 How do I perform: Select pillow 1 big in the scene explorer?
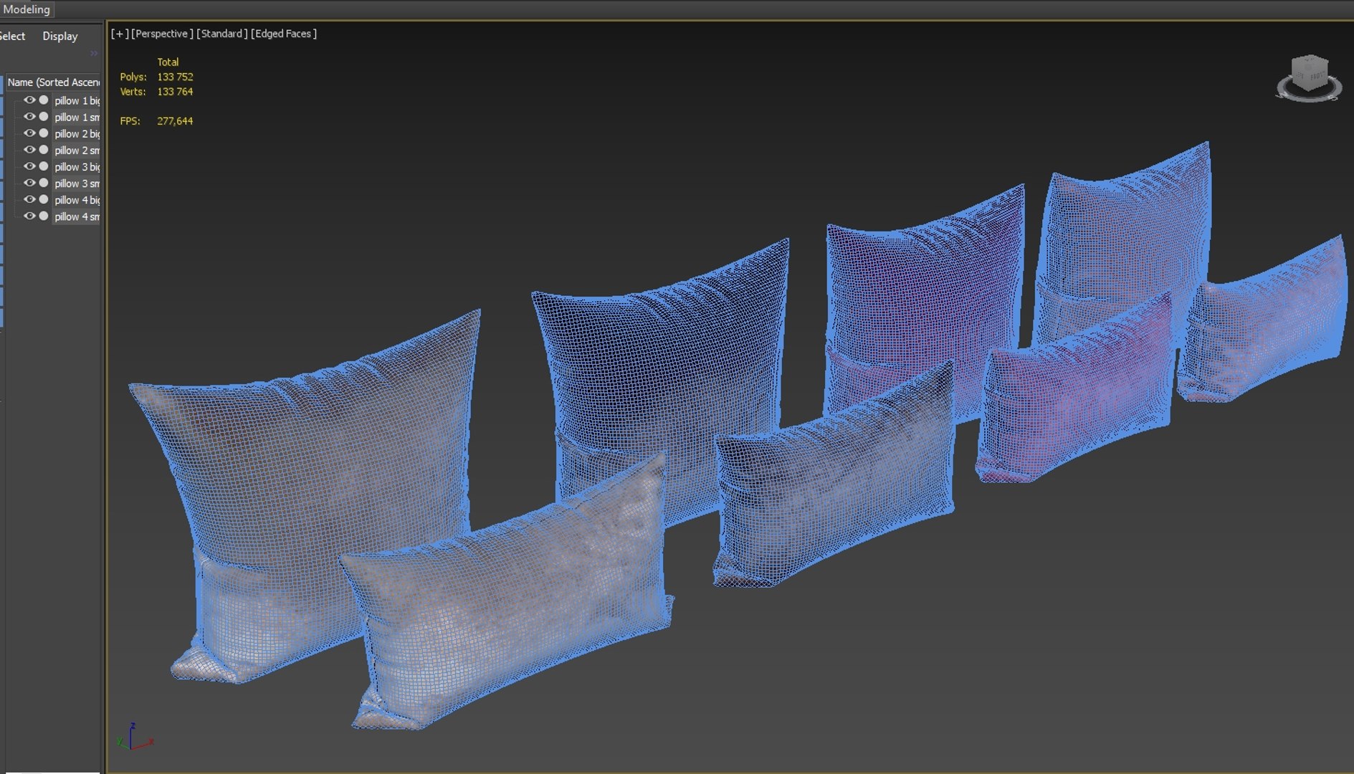click(x=77, y=100)
